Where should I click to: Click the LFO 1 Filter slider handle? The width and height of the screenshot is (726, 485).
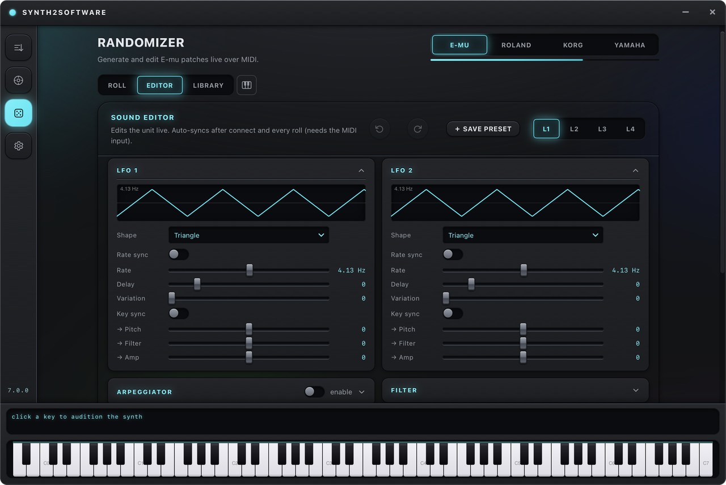click(x=249, y=343)
